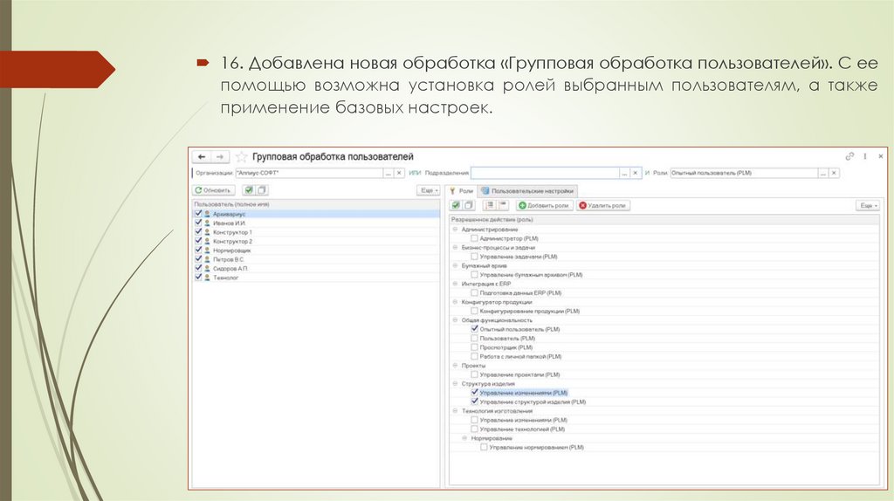Viewport: 894px width, 501px height.
Task: Uncheck all users in the user list
Action: click(x=262, y=189)
